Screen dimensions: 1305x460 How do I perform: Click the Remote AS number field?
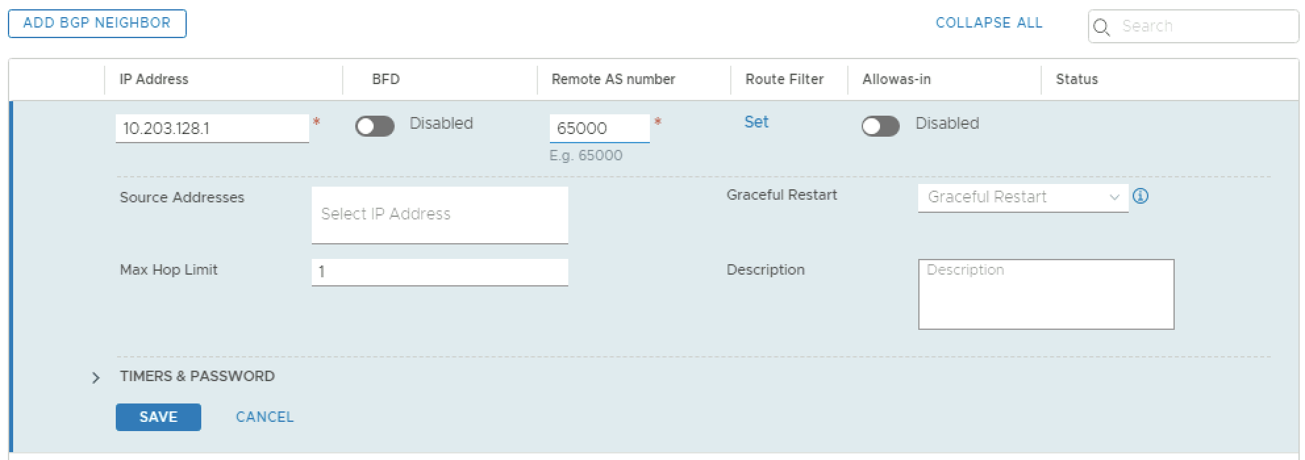coord(599,128)
